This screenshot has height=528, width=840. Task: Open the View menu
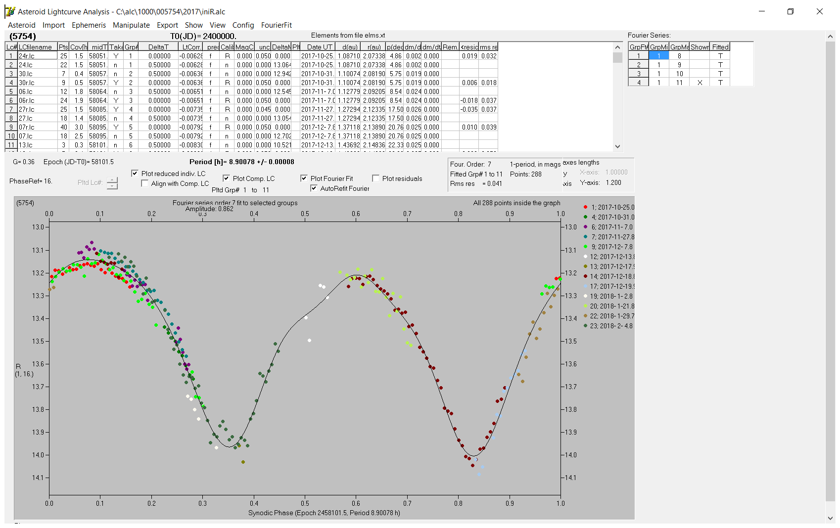point(218,25)
